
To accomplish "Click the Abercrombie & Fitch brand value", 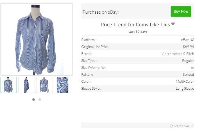I will click(x=178, y=54).
